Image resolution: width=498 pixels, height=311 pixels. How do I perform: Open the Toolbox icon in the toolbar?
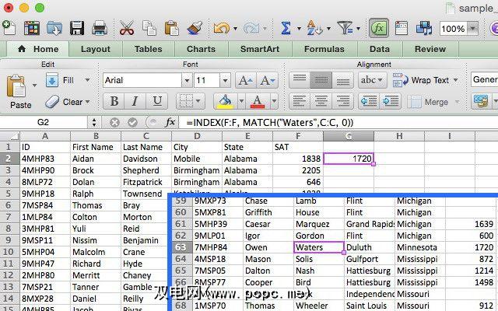402,28
